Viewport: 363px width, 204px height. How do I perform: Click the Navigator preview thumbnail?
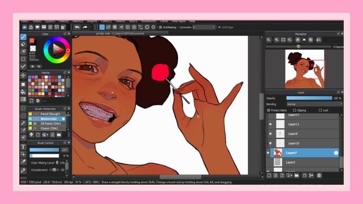point(305,69)
